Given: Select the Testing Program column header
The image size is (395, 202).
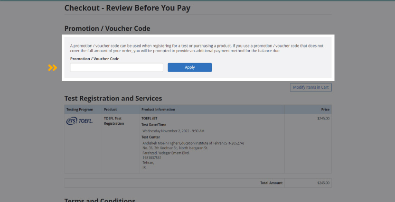Looking at the screenshot, I should (80, 110).
